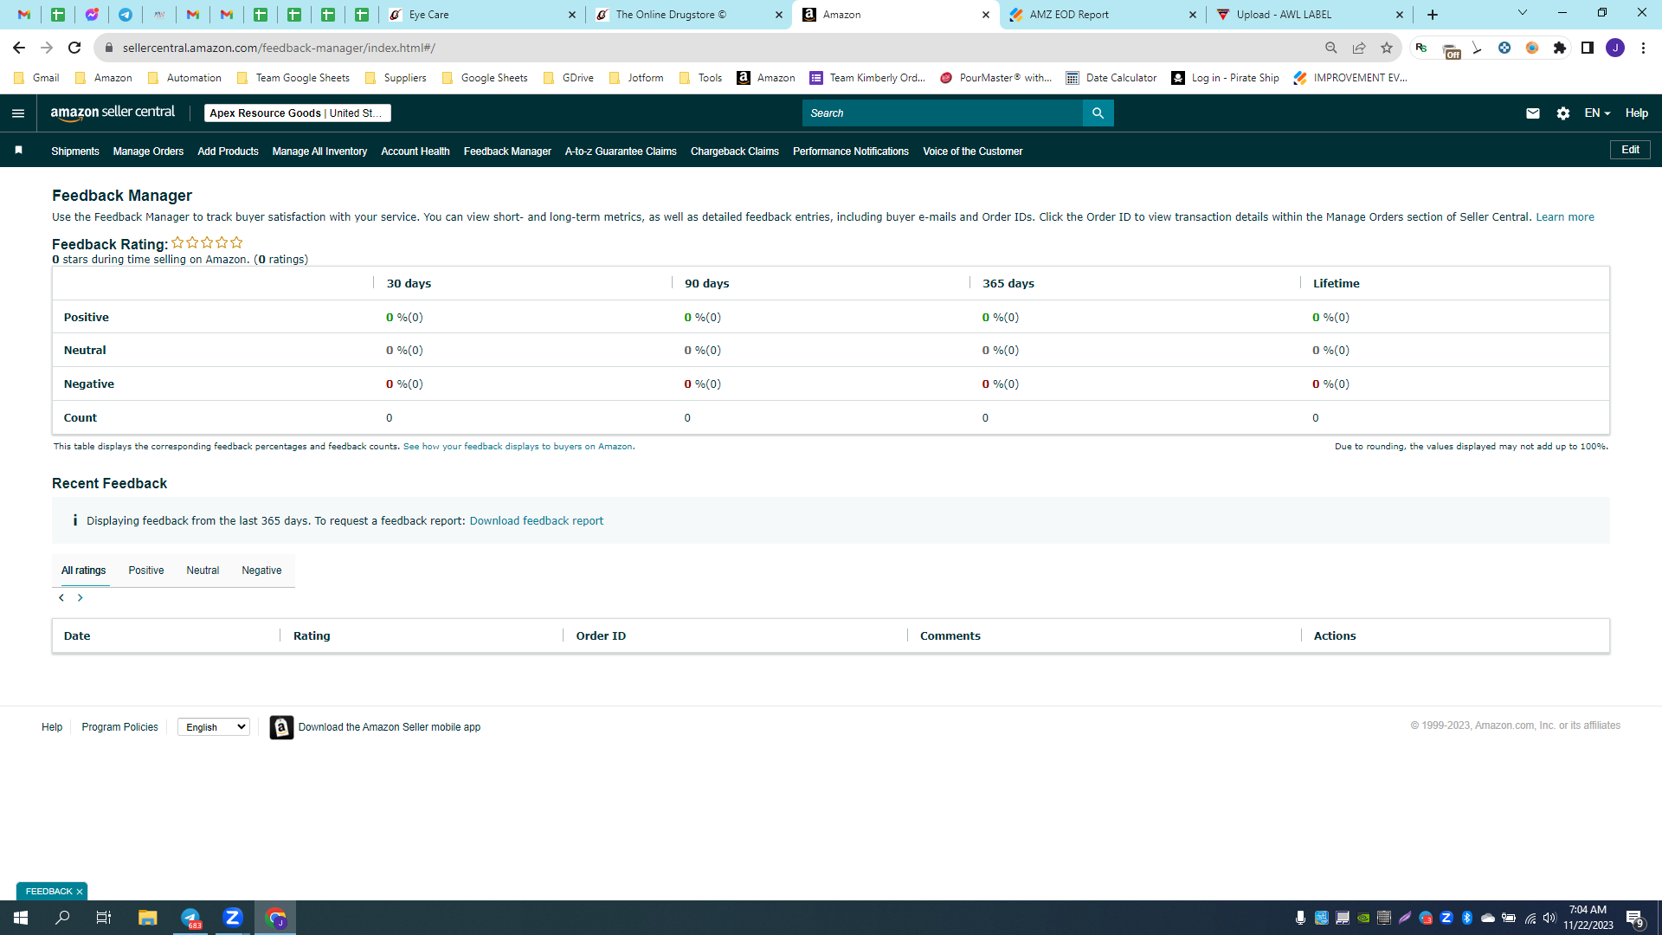1662x935 pixels.
Task: Open the Chrome three-dot menu
Action: (1643, 48)
